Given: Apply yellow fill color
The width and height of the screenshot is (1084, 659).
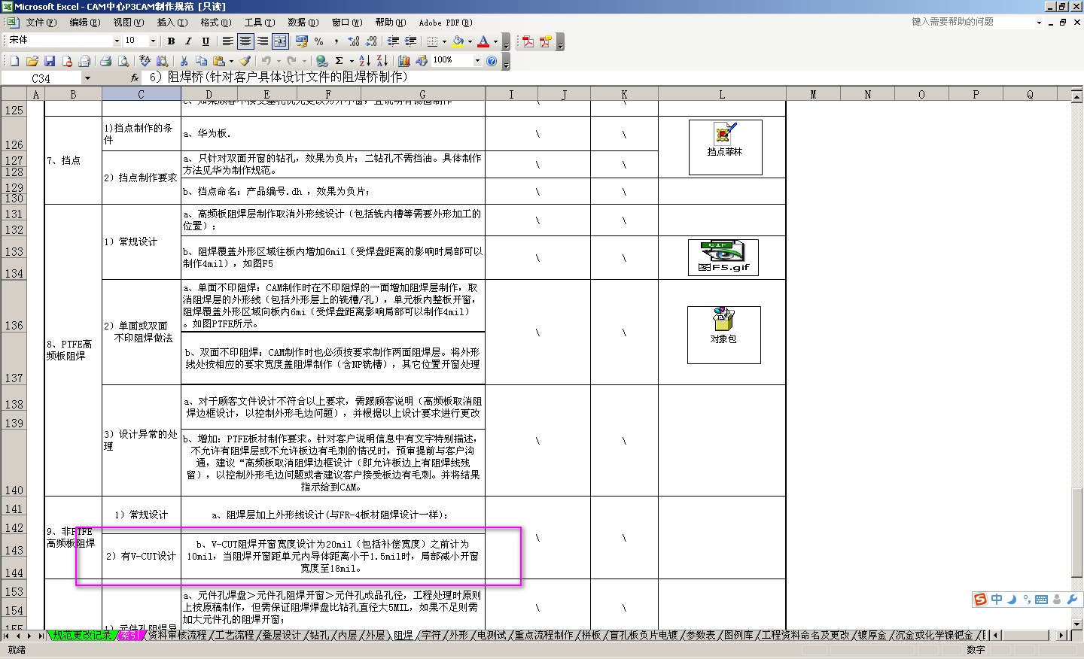Looking at the screenshot, I should coord(458,41).
